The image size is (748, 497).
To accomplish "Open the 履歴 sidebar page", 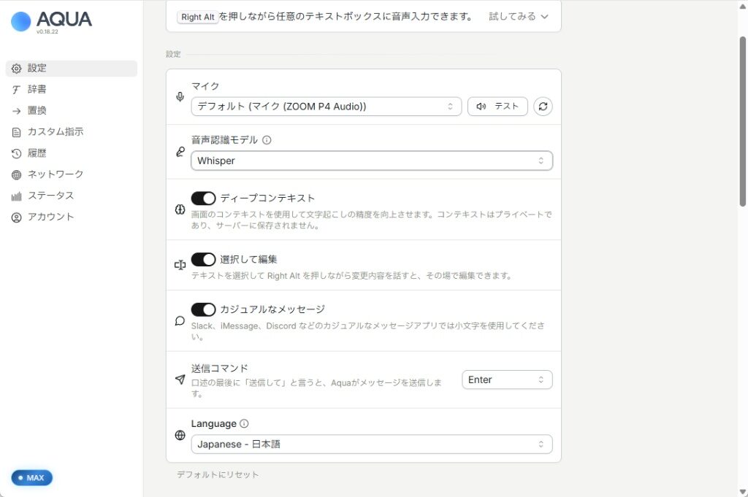I will [72, 153].
